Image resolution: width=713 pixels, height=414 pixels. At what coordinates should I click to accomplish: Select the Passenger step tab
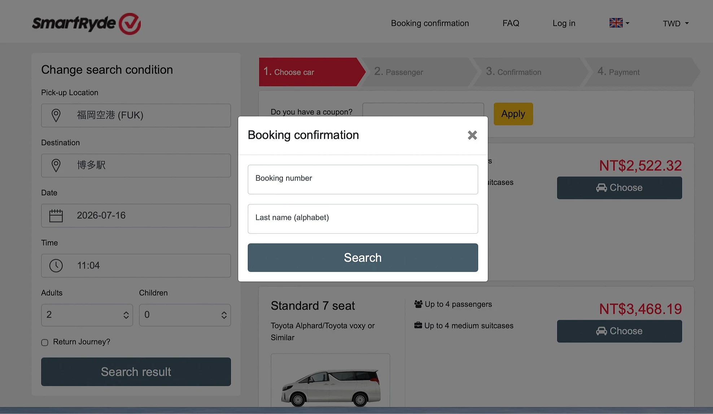pos(419,72)
